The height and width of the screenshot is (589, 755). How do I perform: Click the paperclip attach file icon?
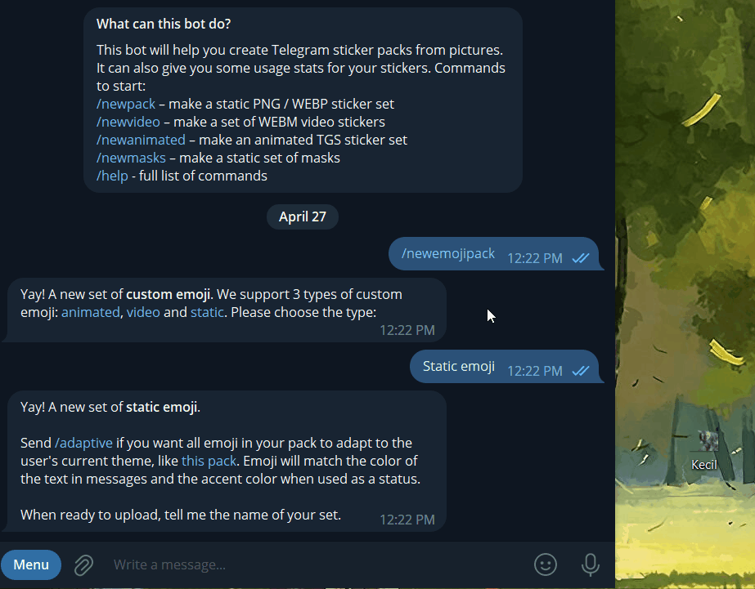click(x=83, y=564)
